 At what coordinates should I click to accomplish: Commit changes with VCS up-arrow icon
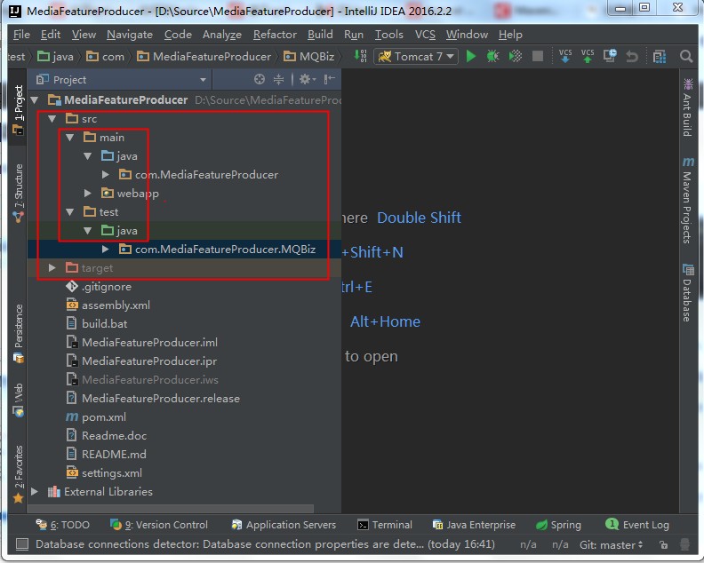tap(588, 56)
